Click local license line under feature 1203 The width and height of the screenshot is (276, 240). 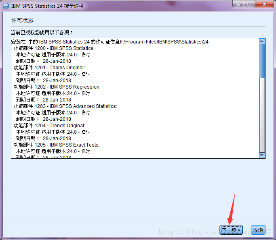coord(53,112)
